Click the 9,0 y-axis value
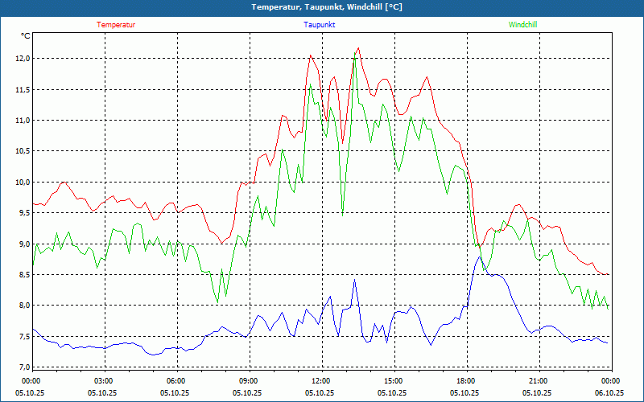This screenshot has width=644, height=402. [x=25, y=244]
